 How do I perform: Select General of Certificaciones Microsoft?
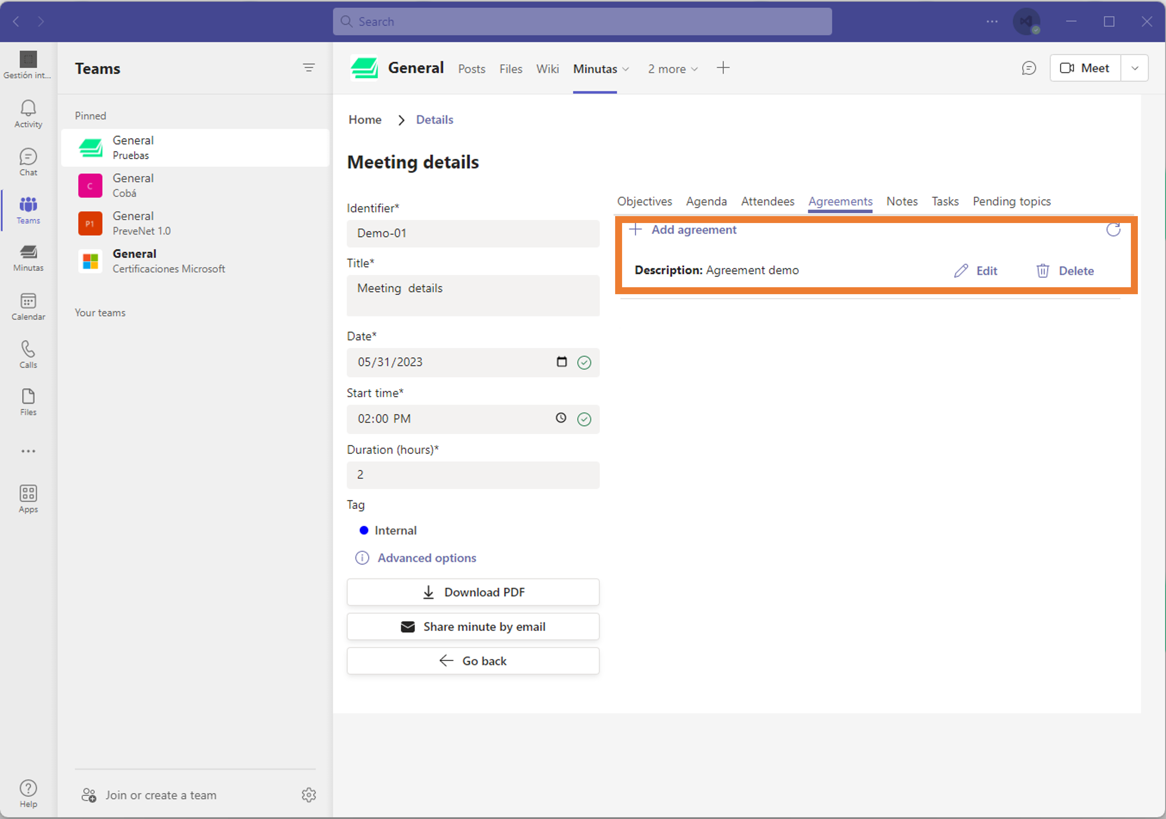point(195,261)
